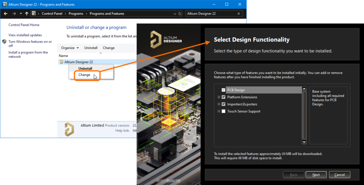Click the disabled Back button in installer

(x=294, y=175)
